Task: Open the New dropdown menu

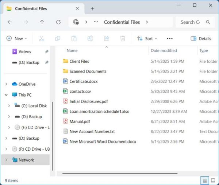Action: tap(17, 39)
